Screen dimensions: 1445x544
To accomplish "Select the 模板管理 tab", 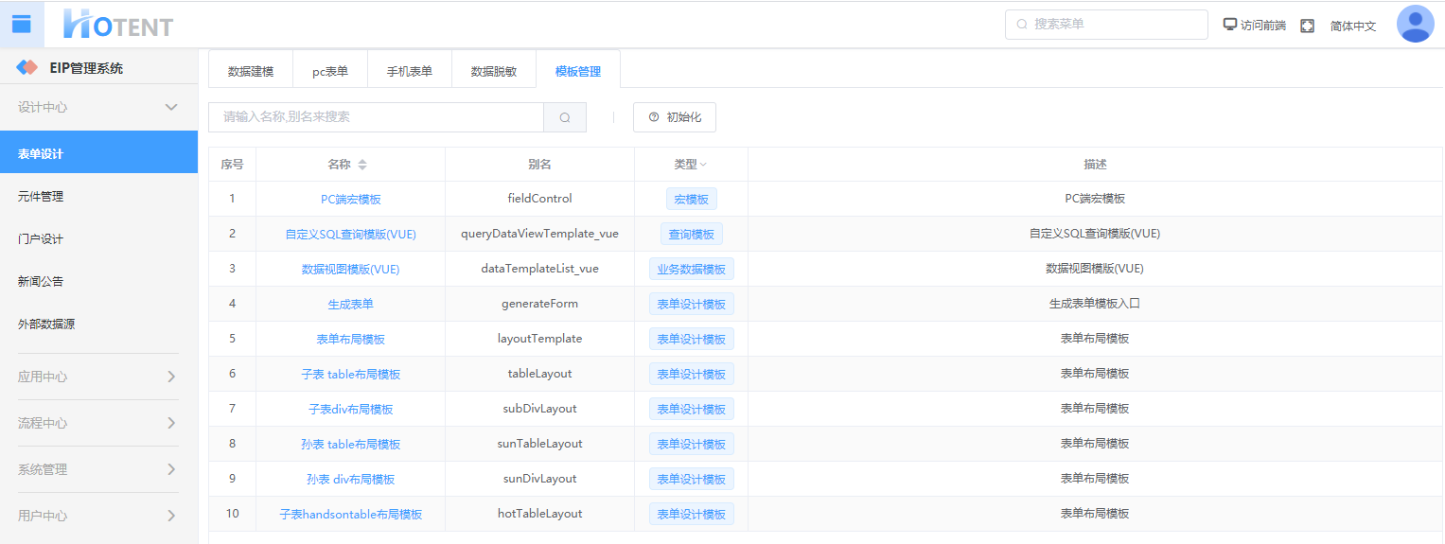I will [x=578, y=71].
